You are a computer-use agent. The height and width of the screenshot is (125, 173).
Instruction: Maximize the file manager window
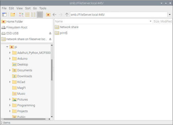pyautogui.click(x=166, y=3)
